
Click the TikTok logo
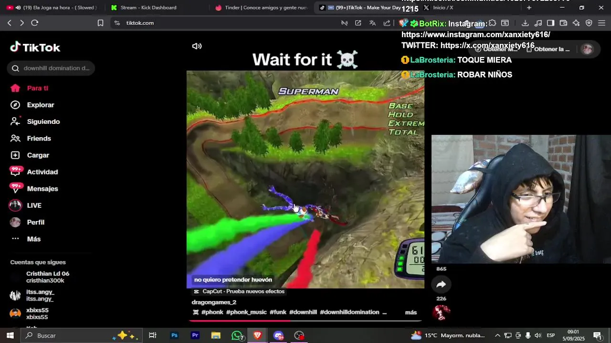tap(35, 47)
